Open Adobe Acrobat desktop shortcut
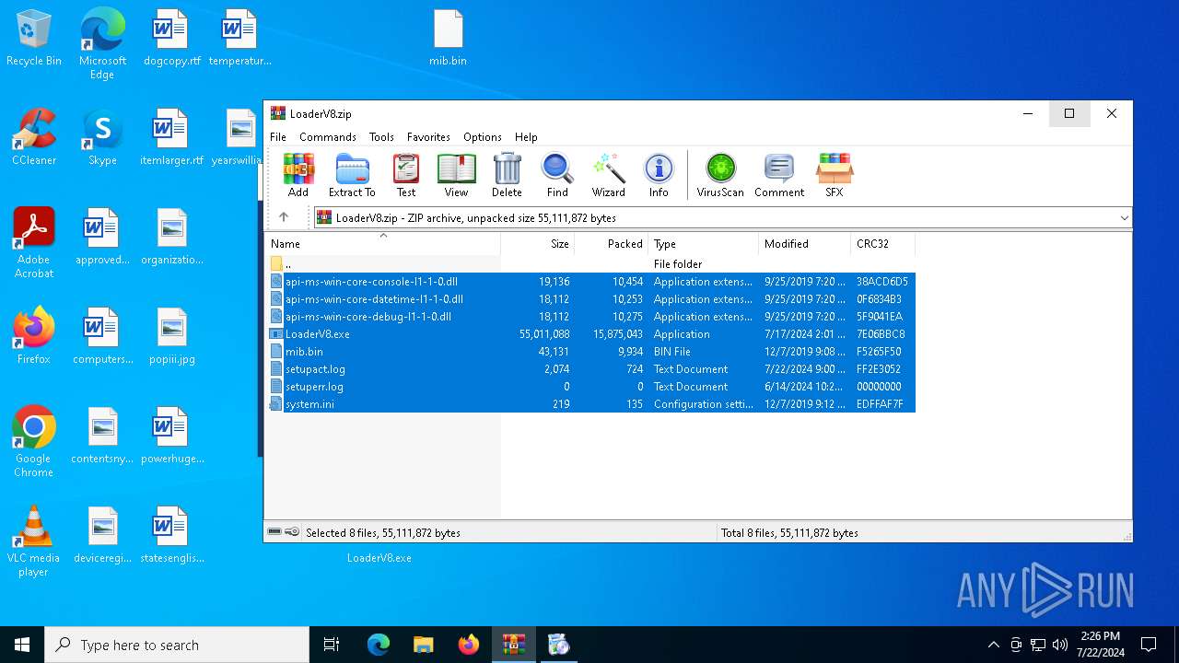Screen dimensions: 1179x663 (34, 242)
